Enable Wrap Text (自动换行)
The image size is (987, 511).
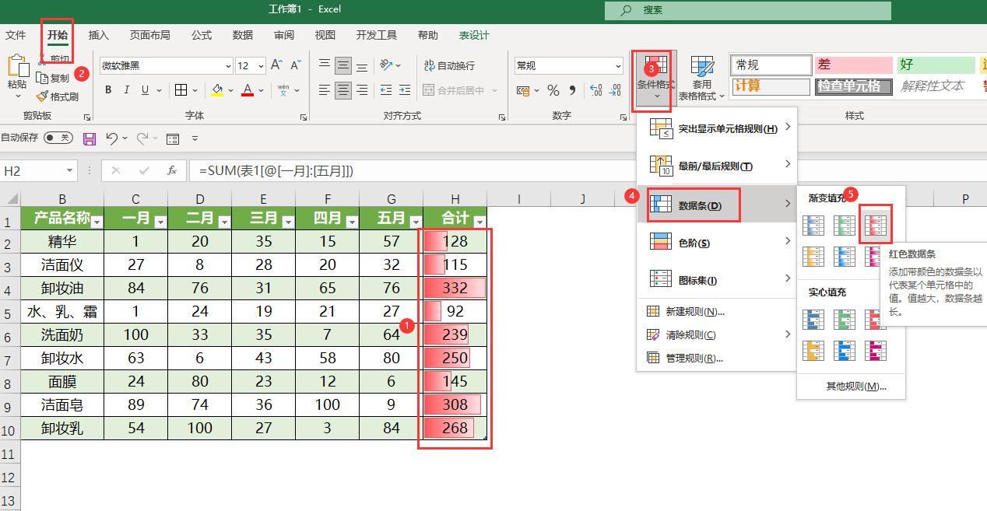click(449, 66)
